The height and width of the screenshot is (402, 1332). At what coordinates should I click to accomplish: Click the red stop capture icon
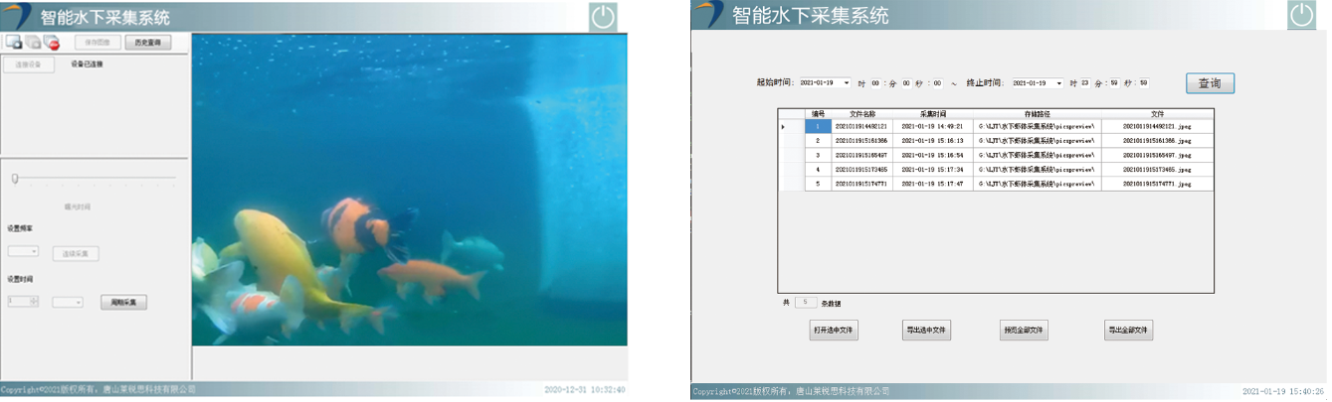(x=52, y=42)
